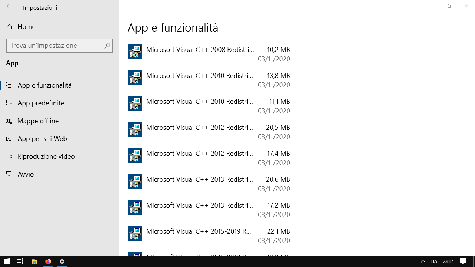Click the installer icon of the 17,4 MB entry
Screen dimensions: 475x267
135,156
